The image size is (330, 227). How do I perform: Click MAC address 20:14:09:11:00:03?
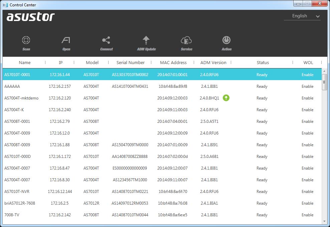tap(172, 109)
